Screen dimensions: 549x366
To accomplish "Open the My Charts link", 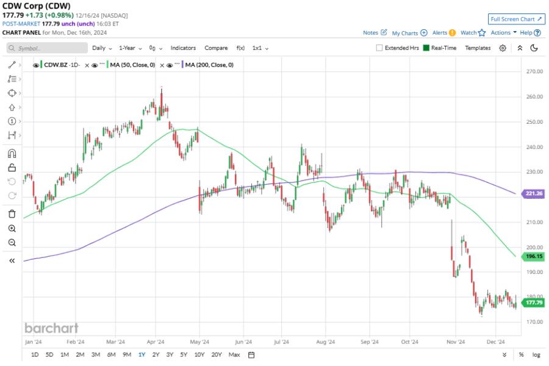I will coord(405,33).
